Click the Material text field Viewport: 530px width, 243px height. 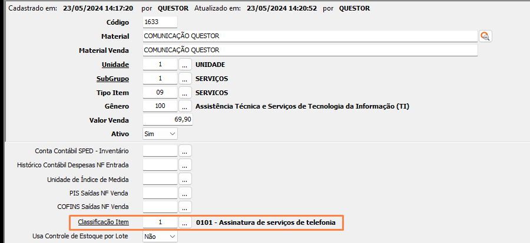coord(310,36)
